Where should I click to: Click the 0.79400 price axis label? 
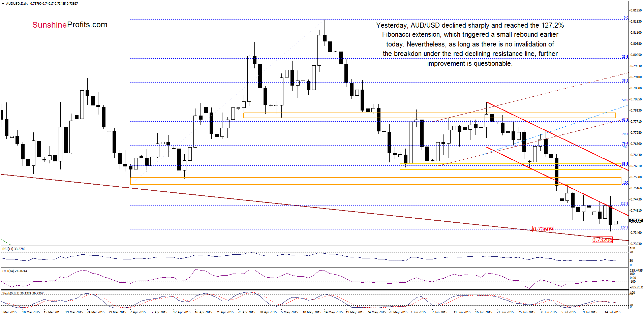coord(636,77)
